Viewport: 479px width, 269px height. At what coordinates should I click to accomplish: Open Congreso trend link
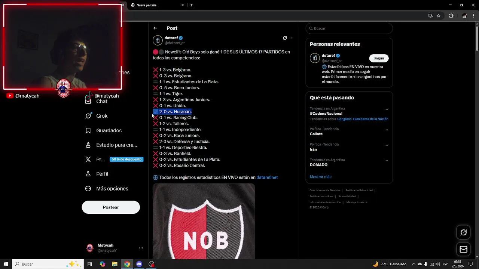click(x=344, y=119)
